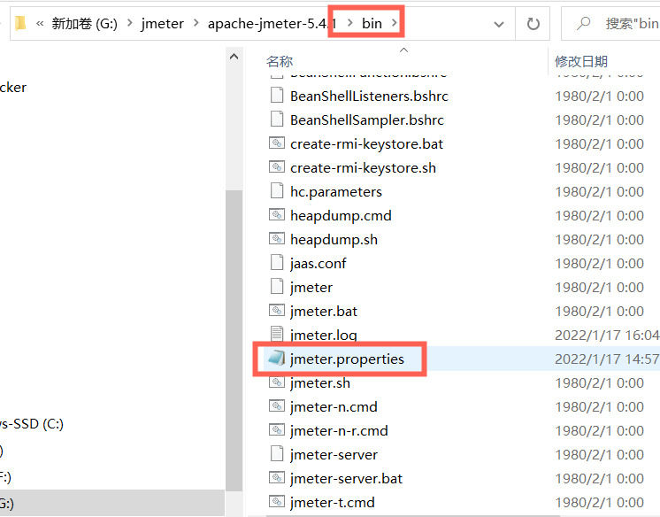Select the heapdump.sh file icon
The width and height of the screenshot is (660, 517).
click(277, 238)
